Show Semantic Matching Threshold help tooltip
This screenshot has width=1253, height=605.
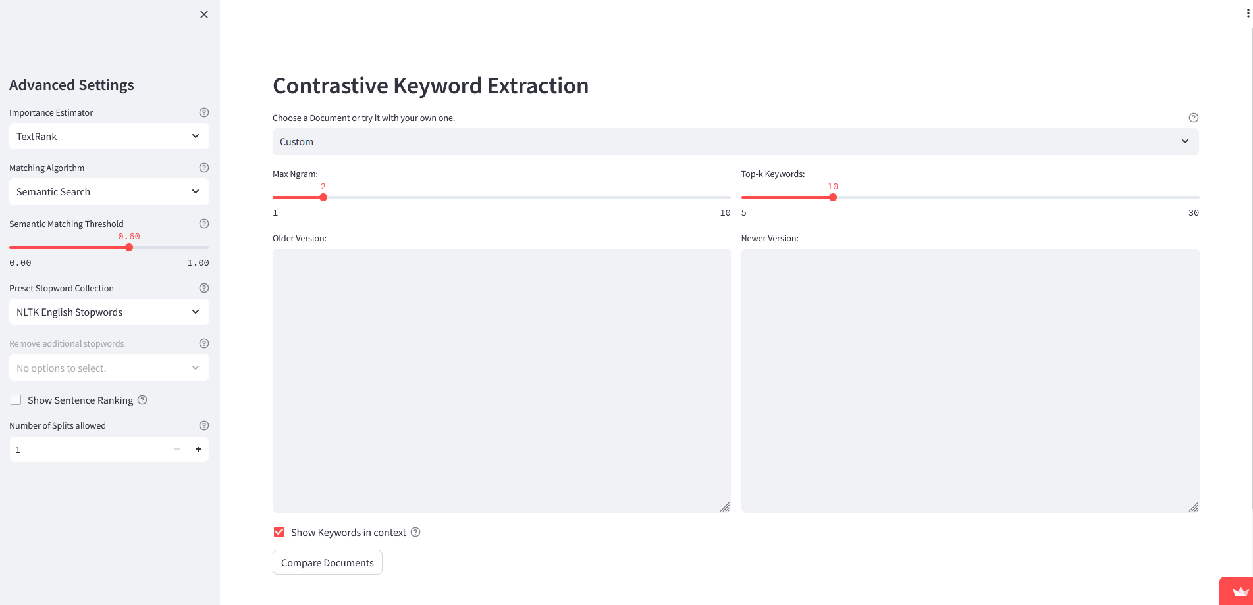204,224
